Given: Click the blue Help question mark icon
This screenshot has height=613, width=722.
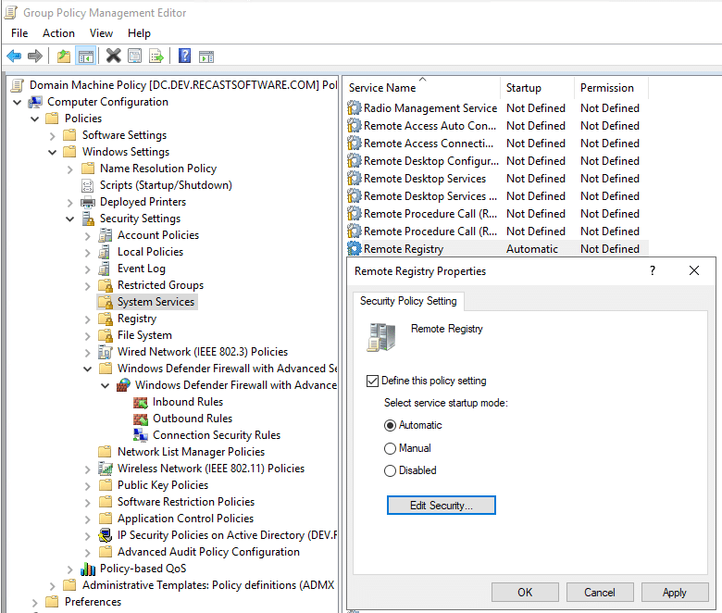Looking at the screenshot, I should coord(184,56).
